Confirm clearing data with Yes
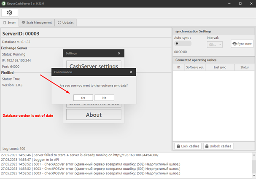The width and height of the screenshot is (256, 179). (x=83, y=97)
